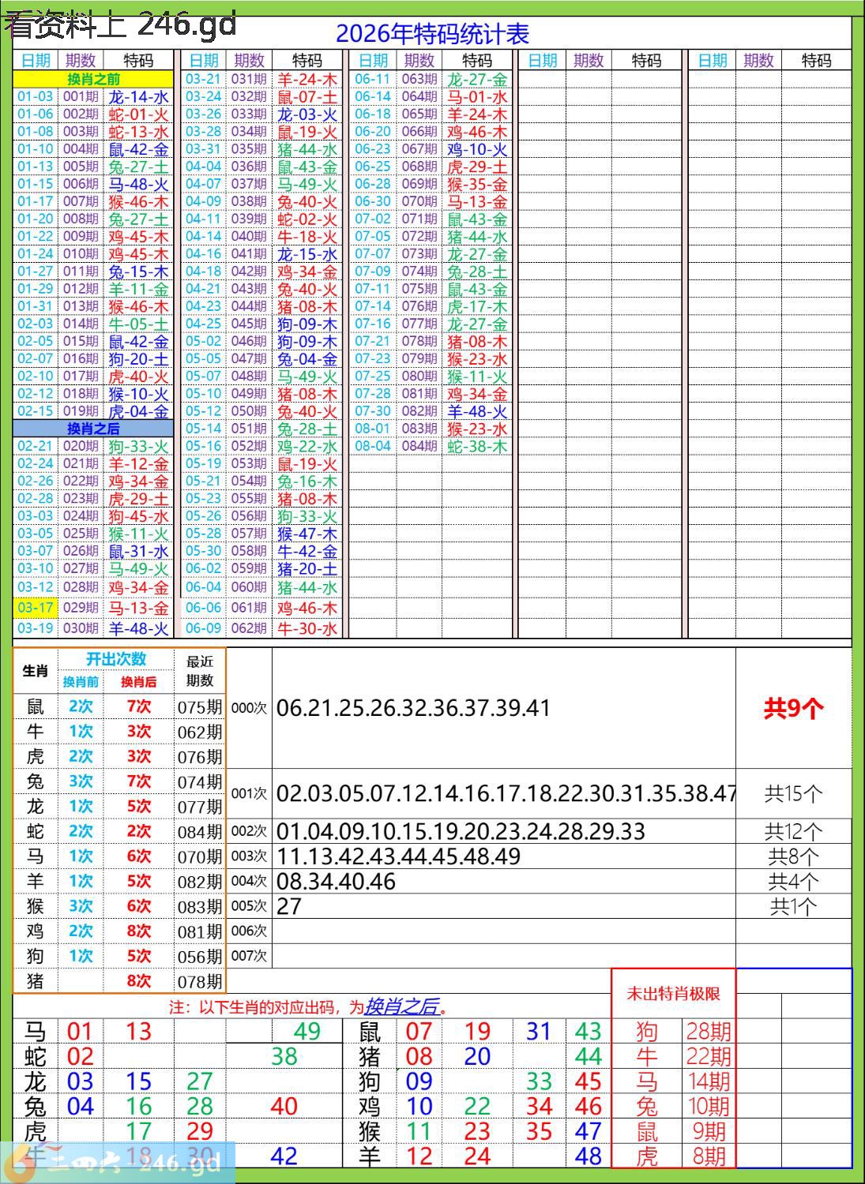Click the 换肖后 sub-header

(x=139, y=682)
